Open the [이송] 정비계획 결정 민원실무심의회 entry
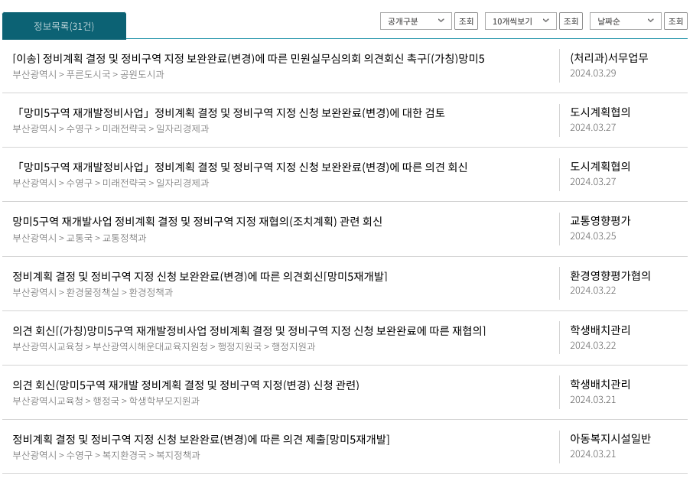 249,58
